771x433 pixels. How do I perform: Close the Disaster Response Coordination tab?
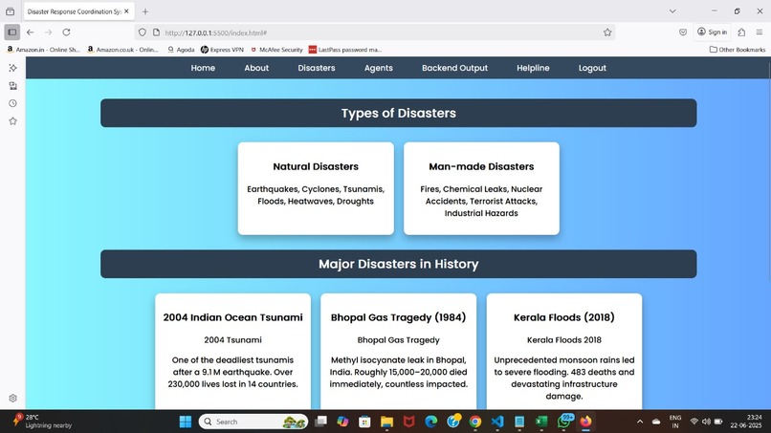click(126, 11)
